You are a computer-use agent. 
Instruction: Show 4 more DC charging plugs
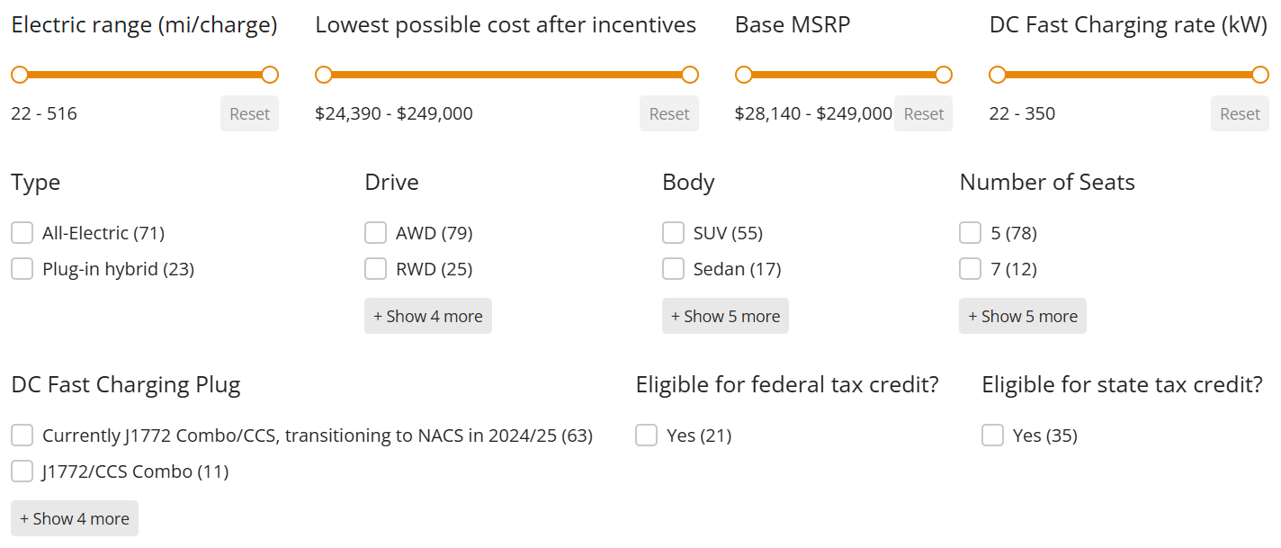pyautogui.click(x=75, y=518)
